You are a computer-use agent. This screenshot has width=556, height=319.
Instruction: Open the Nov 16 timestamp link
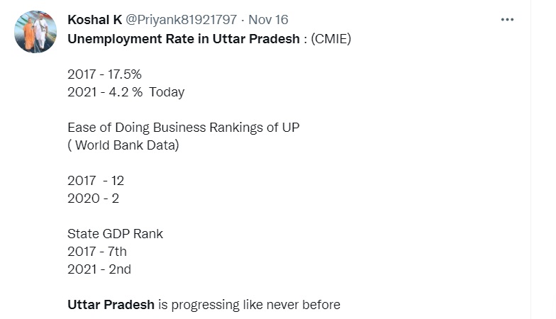268,20
